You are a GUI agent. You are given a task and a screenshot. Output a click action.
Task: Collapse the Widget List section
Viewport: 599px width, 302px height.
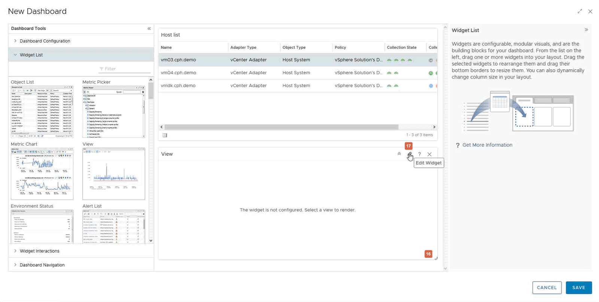31,55
